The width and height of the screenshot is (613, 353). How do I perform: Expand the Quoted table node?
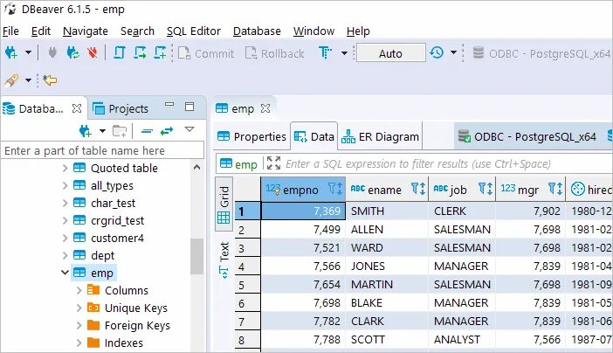pyautogui.click(x=65, y=169)
